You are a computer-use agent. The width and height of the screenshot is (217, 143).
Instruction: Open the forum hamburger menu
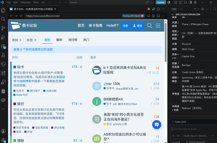[158, 25]
